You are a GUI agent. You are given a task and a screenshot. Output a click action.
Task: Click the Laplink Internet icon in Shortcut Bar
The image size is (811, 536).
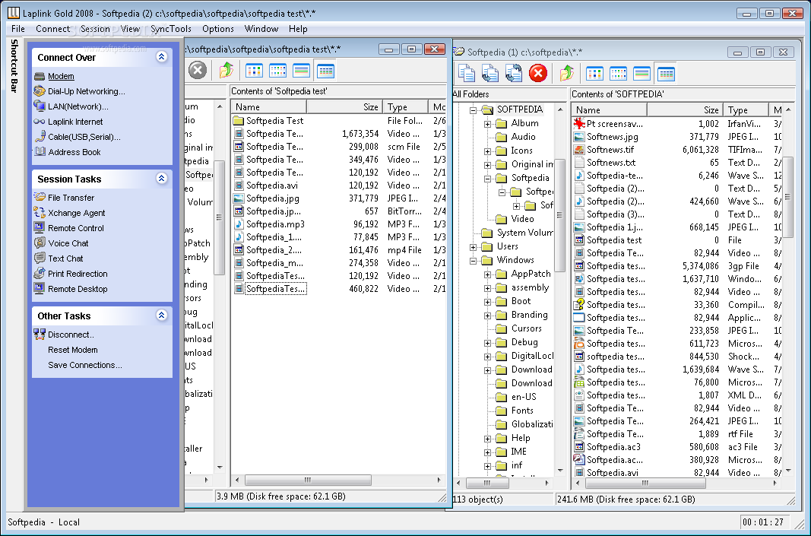point(40,122)
